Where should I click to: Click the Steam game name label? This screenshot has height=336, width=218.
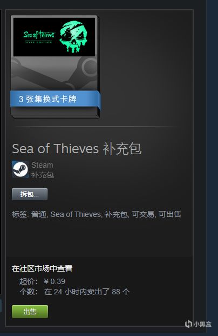coord(42,165)
